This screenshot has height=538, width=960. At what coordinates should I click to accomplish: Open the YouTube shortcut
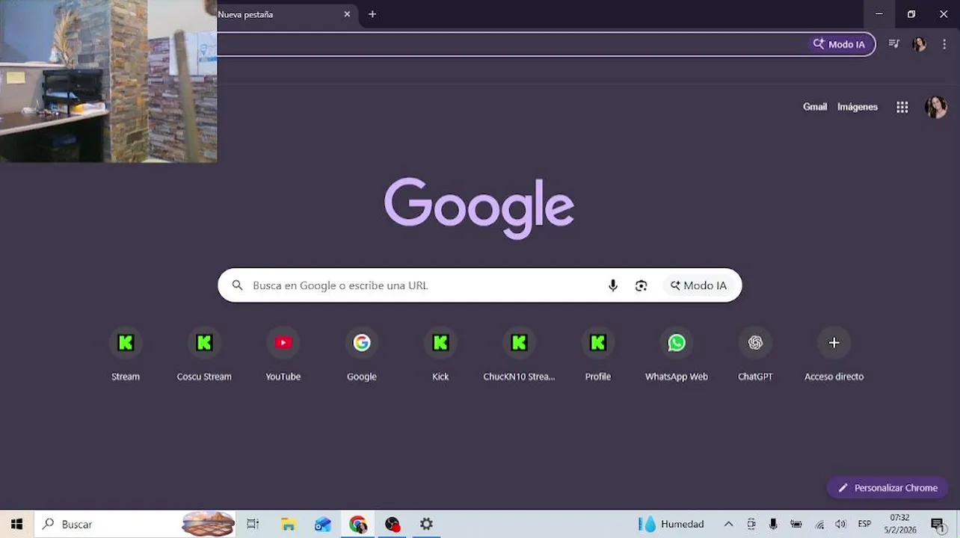[283, 355]
